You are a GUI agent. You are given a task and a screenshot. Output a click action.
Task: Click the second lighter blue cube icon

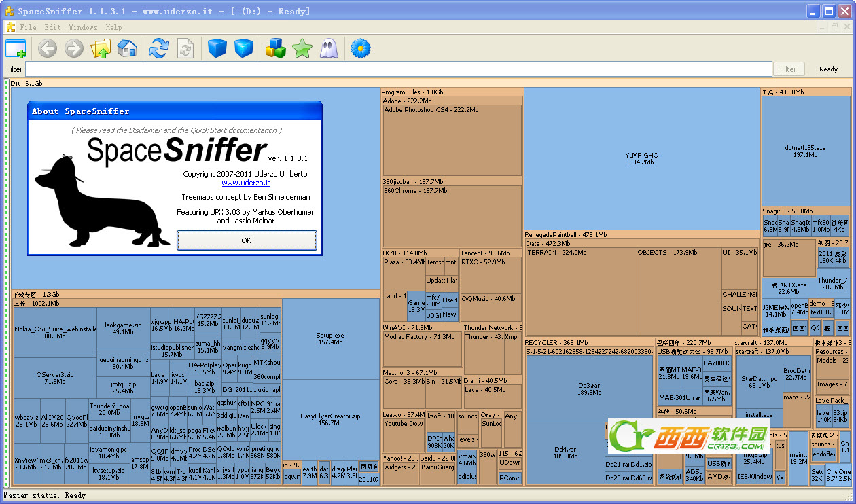[x=244, y=48]
